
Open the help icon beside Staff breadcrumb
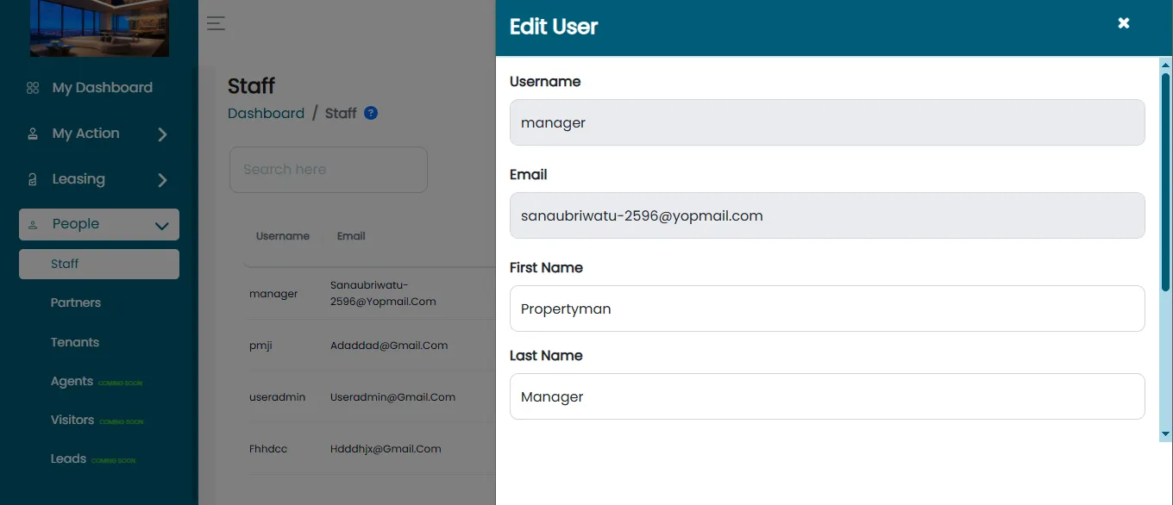[x=371, y=113]
